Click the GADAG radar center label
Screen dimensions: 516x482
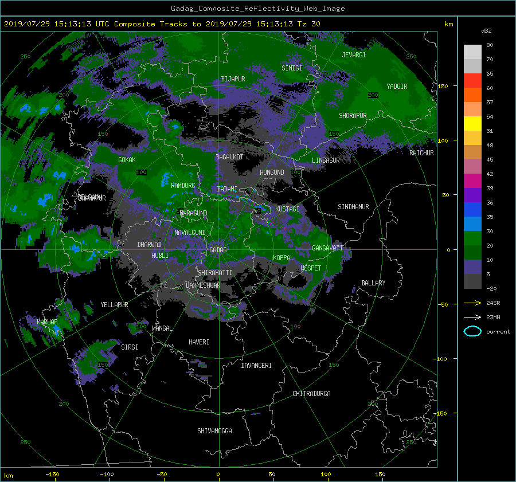(218, 250)
